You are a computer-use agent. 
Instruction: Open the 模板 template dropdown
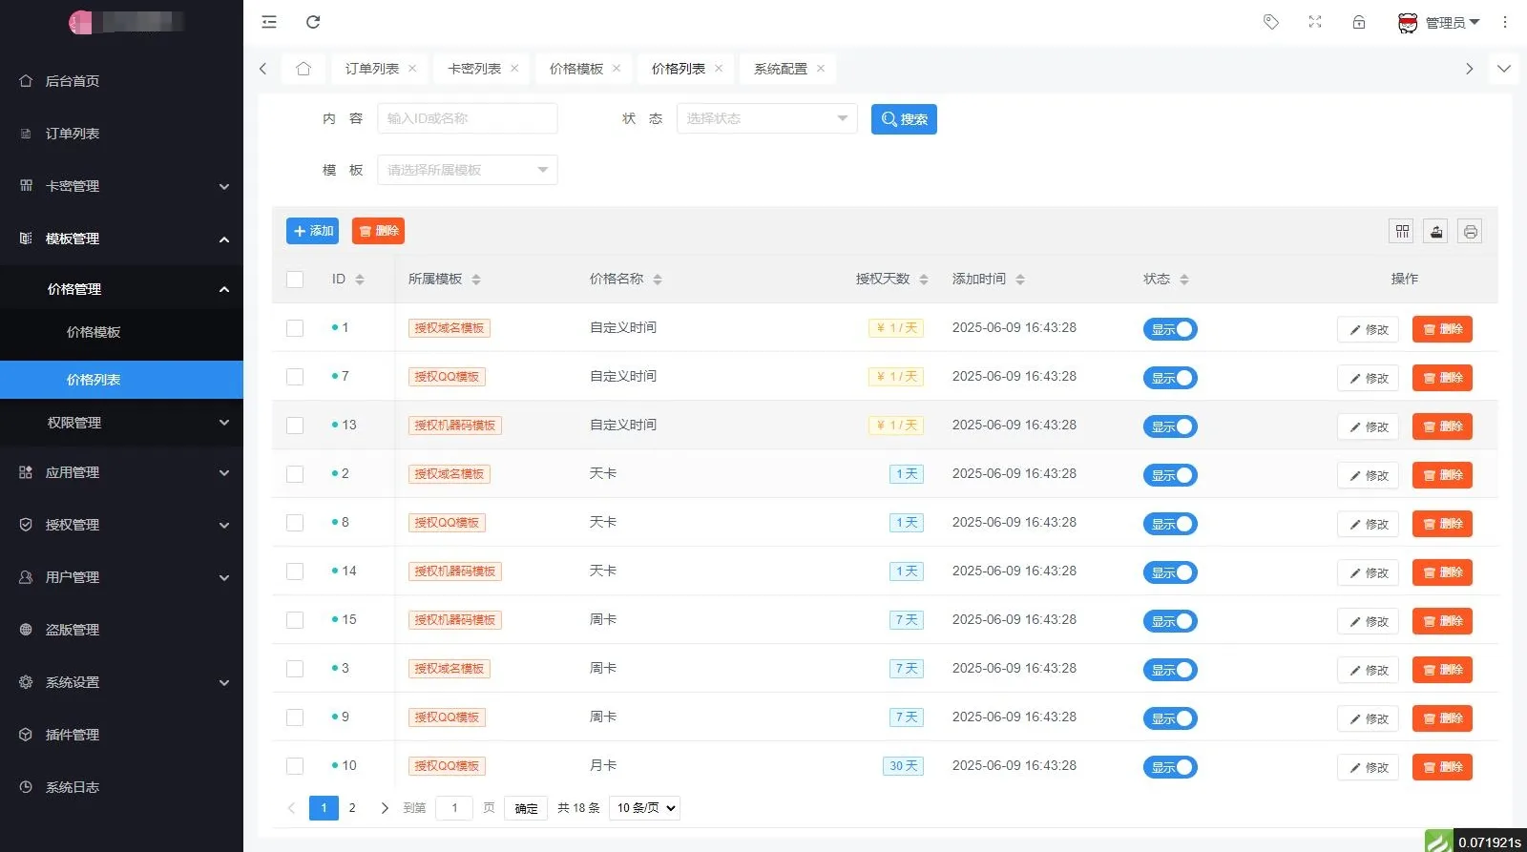pos(468,170)
